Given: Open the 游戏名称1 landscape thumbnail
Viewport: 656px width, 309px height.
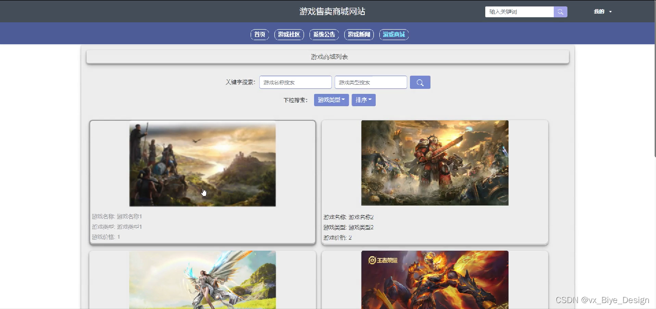Looking at the screenshot, I should (x=203, y=164).
